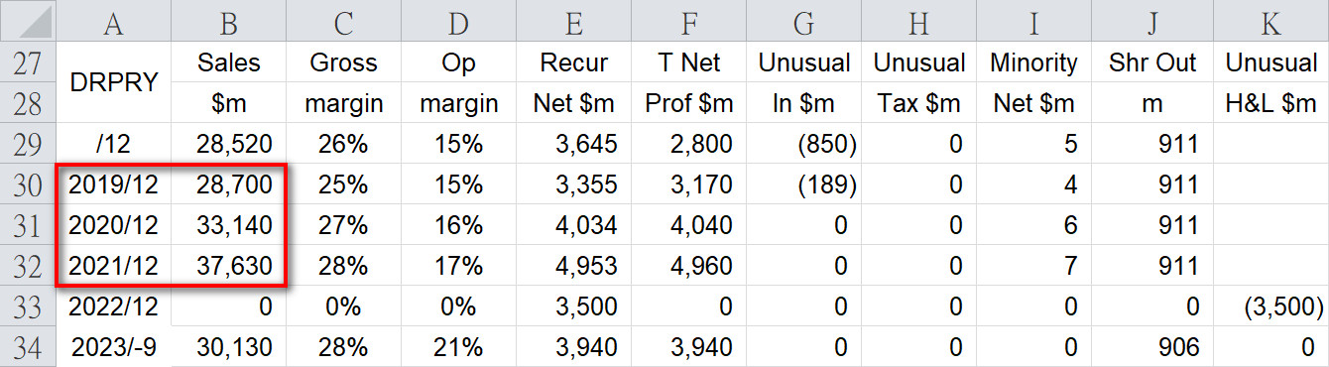The height and width of the screenshot is (367, 1329).
Task: Select row 31 header
Action: [x=28, y=224]
